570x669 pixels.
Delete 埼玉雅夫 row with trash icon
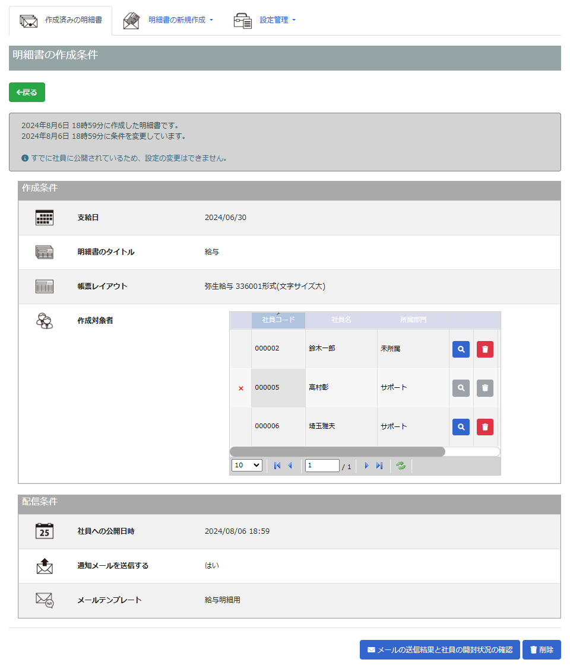(x=484, y=427)
